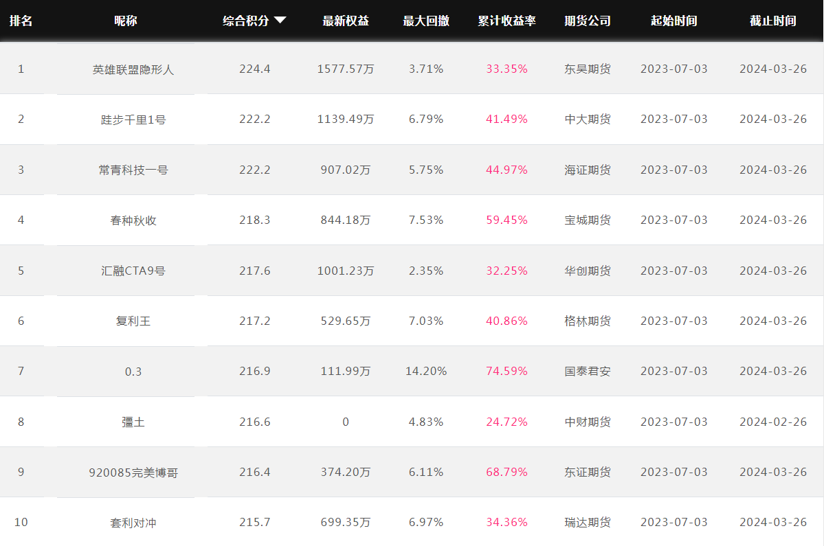Select equity value 0 for 彊土

pos(345,422)
